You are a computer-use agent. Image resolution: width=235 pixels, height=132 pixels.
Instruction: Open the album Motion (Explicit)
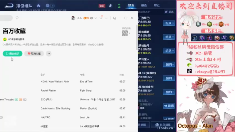pos(88,109)
